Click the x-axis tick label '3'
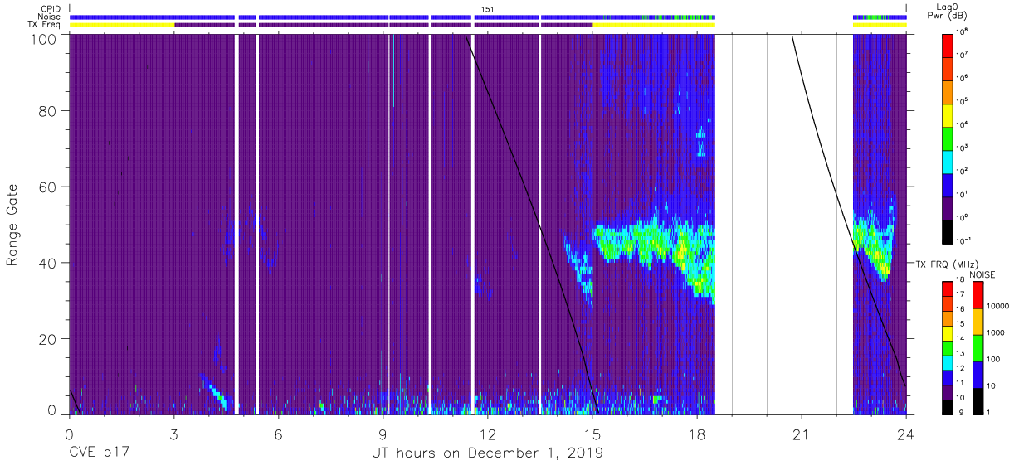This screenshot has width=1019, height=470. pos(174,434)
